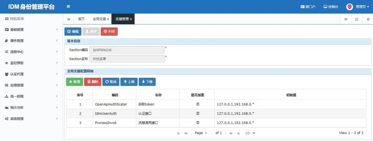This screenshot has width=373, height=141.
Task: Click the 名称 column header
Action: pos(158,95)
